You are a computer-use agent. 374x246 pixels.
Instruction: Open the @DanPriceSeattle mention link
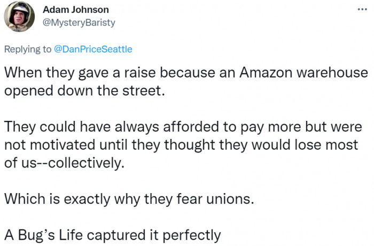click(93, 49)
